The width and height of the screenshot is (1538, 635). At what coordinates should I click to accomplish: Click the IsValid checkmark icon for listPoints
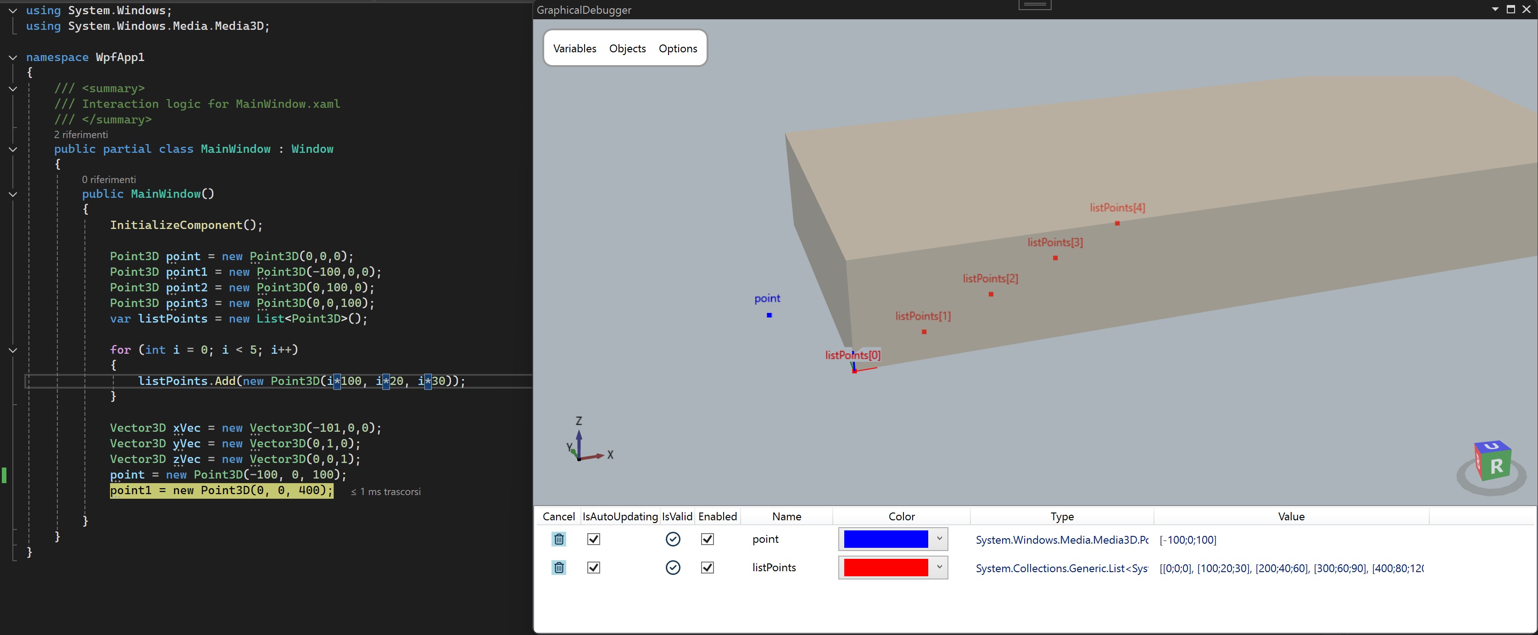(673, 568)
